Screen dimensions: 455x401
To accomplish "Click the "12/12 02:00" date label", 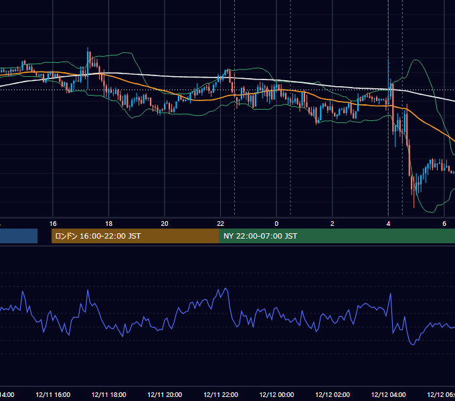I will [x=333, y=394].
